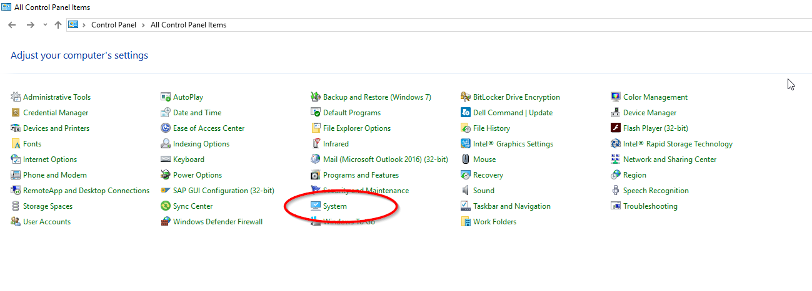Click the Recovery link
Viewport: 812px width, 291px height.
[488, 175]
